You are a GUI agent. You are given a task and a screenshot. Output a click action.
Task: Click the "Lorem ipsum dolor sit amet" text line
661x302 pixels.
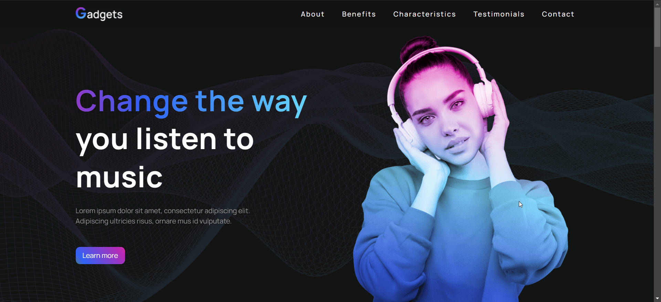click(163, 211)
